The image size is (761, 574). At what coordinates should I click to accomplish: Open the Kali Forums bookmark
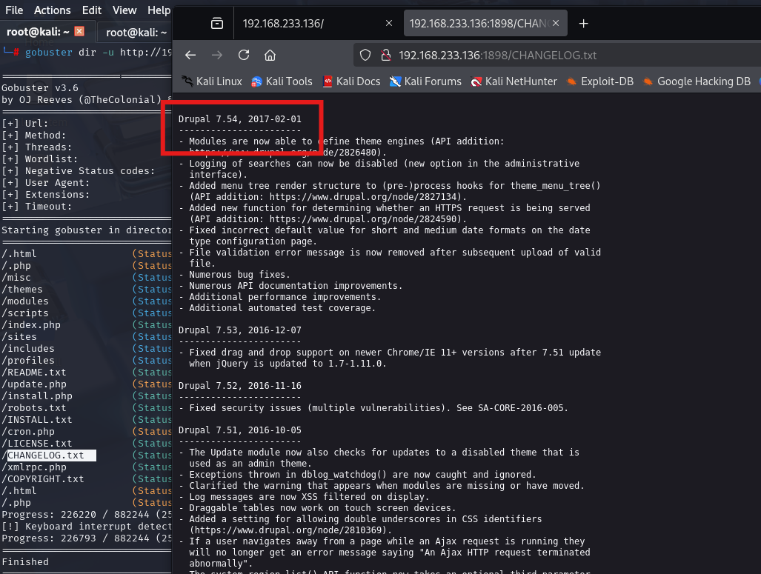pyautogui.click(x=425, y=81)
